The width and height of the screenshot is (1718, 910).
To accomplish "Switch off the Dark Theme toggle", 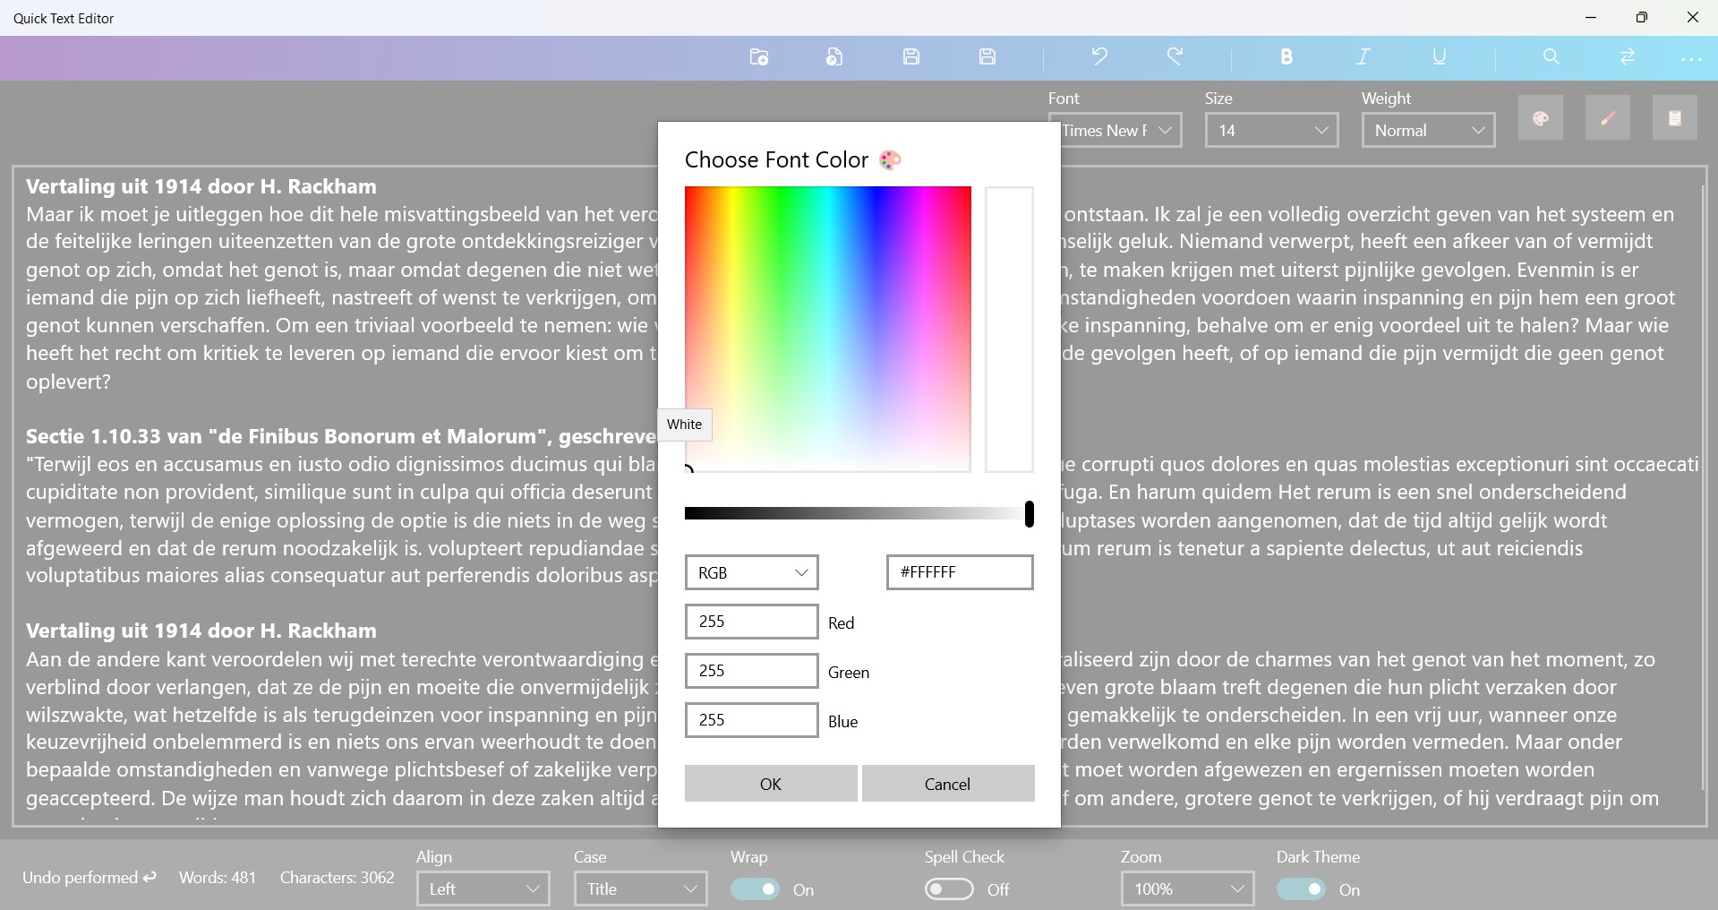I will point(1301,889).
